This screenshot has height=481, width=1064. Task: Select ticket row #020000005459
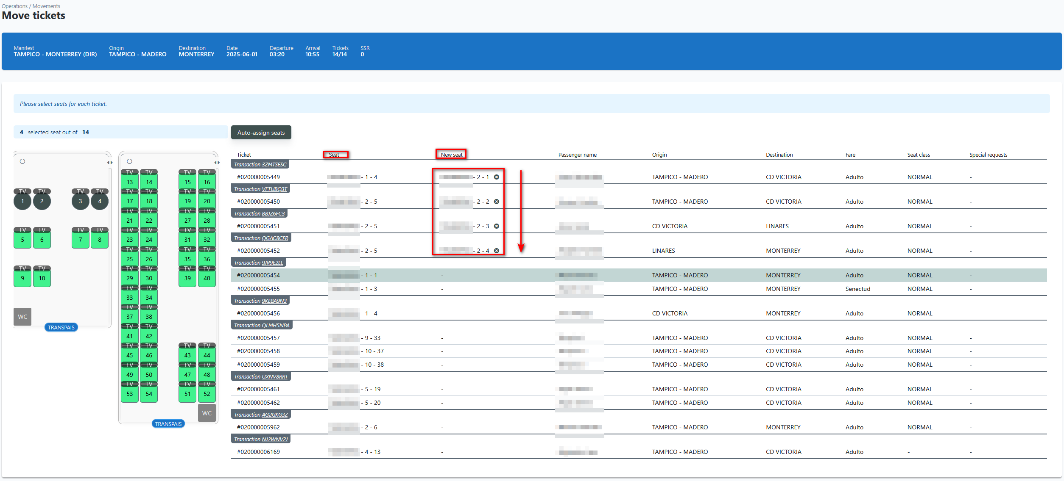coord(639,365)
